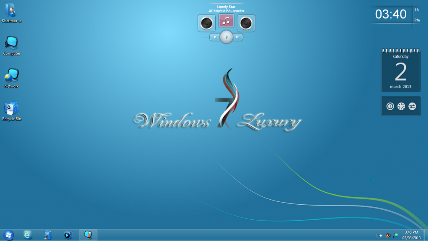Open the Recycle Bin
Screen dimensions: 428x241
tap(11, 108)
